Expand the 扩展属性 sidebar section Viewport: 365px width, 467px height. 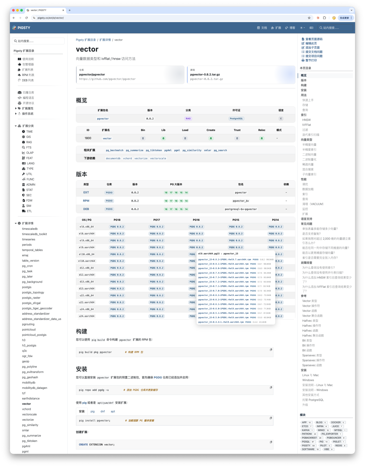16,109
